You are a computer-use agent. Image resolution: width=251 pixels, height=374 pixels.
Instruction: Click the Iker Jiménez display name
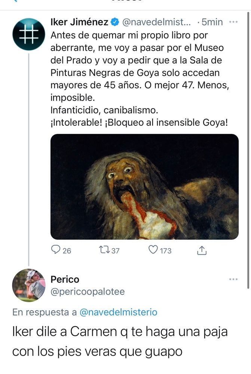coord(79,22)
